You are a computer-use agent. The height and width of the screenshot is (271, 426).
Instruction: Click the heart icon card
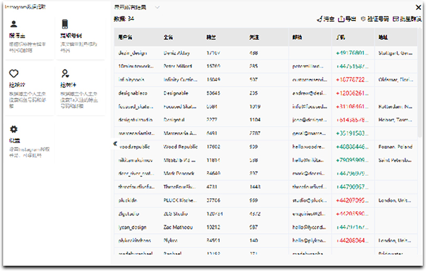pos(14,74)
